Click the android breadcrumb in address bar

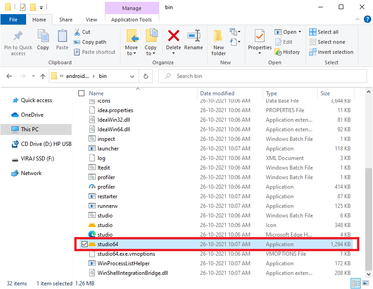pos(78,76)
